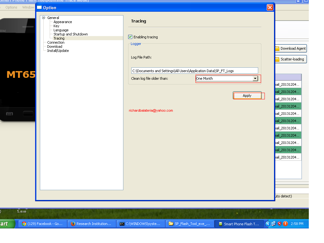Screen dimensions: 324x243
Task: Open the C:\WINDOWS command prompt taskbar item
Action: pyautogui.click(x=141, y=224)
